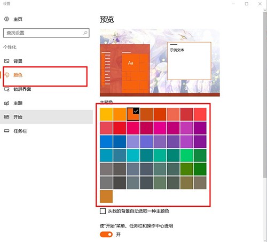Image resolution: width=267 pixels, height=242 pixels.
Task: Choose the yellow-gold accent color swatch
Action: (x=106, y=114)
